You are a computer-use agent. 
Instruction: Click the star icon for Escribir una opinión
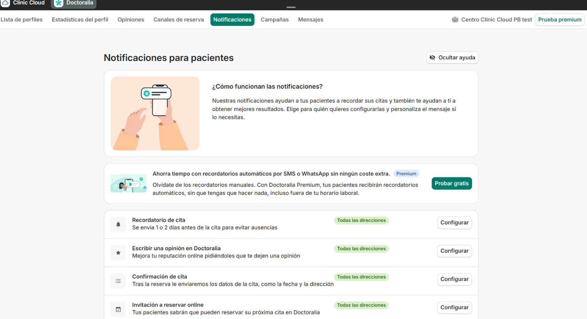click(x=118, y=253)
